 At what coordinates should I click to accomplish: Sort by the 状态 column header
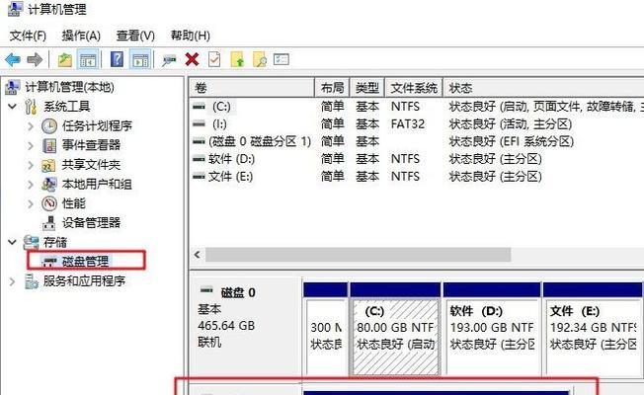pos(543,88)
